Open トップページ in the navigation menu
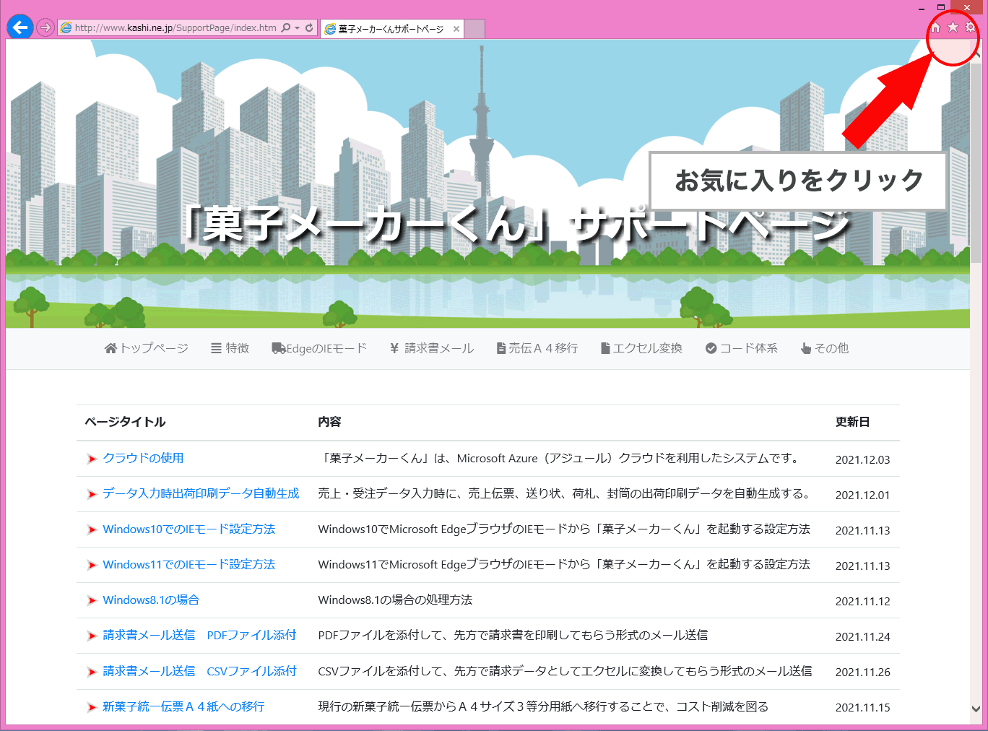This screenshot has width=988, height=731. 147,348
